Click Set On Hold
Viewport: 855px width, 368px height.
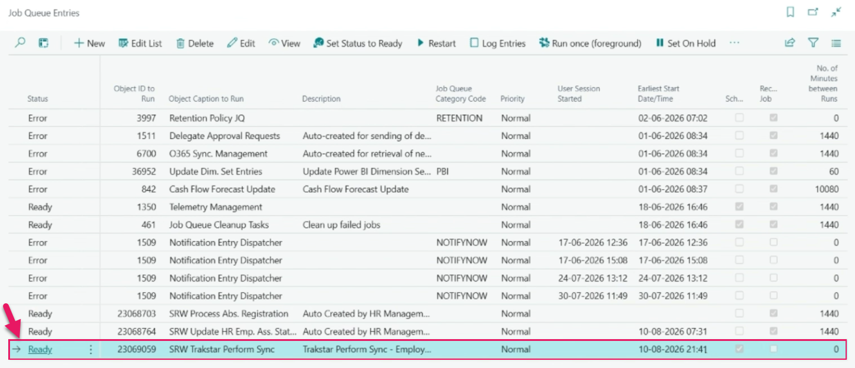[x=685, y=43]
